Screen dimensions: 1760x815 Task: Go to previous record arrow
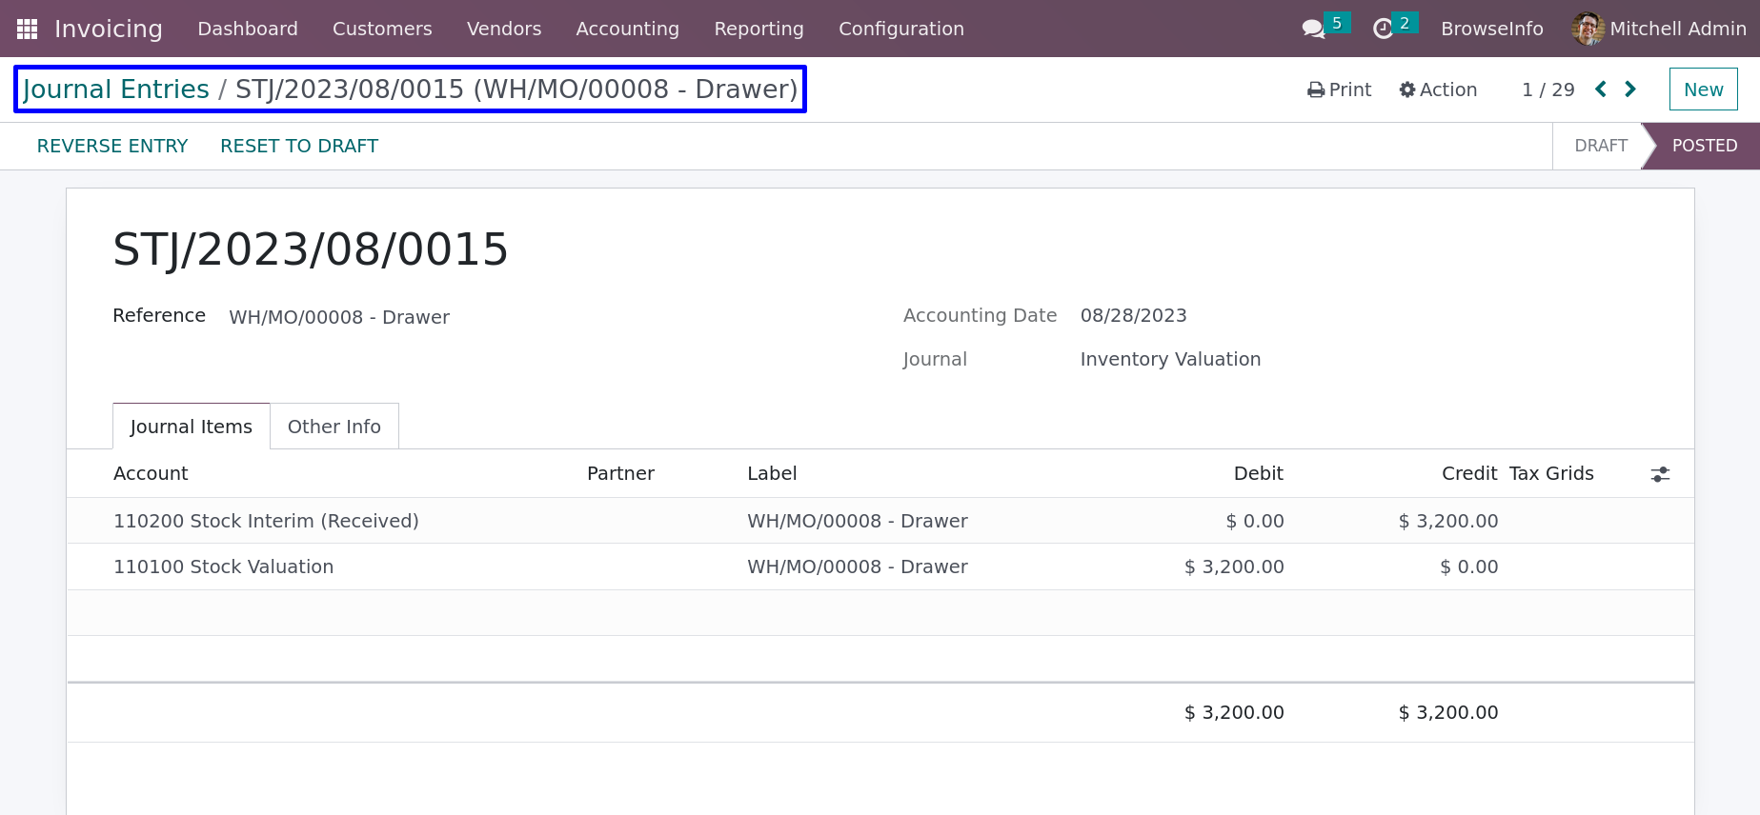1601,89
